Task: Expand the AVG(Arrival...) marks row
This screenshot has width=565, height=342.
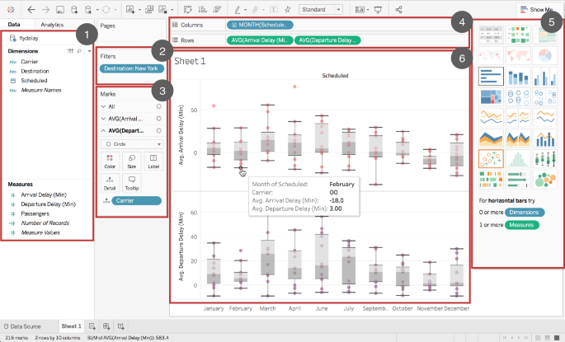Action: [x=103, y=119]
